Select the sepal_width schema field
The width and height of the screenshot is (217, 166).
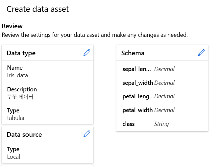coord(137,83)
